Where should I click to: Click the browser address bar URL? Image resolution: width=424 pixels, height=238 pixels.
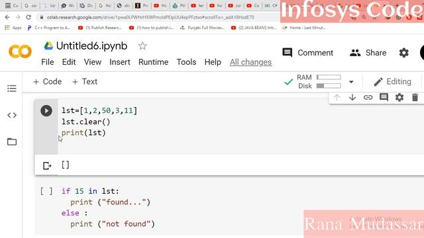150,17
